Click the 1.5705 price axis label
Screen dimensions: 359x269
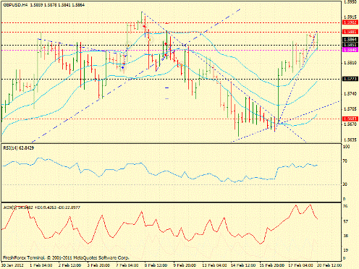click(350, 109)
